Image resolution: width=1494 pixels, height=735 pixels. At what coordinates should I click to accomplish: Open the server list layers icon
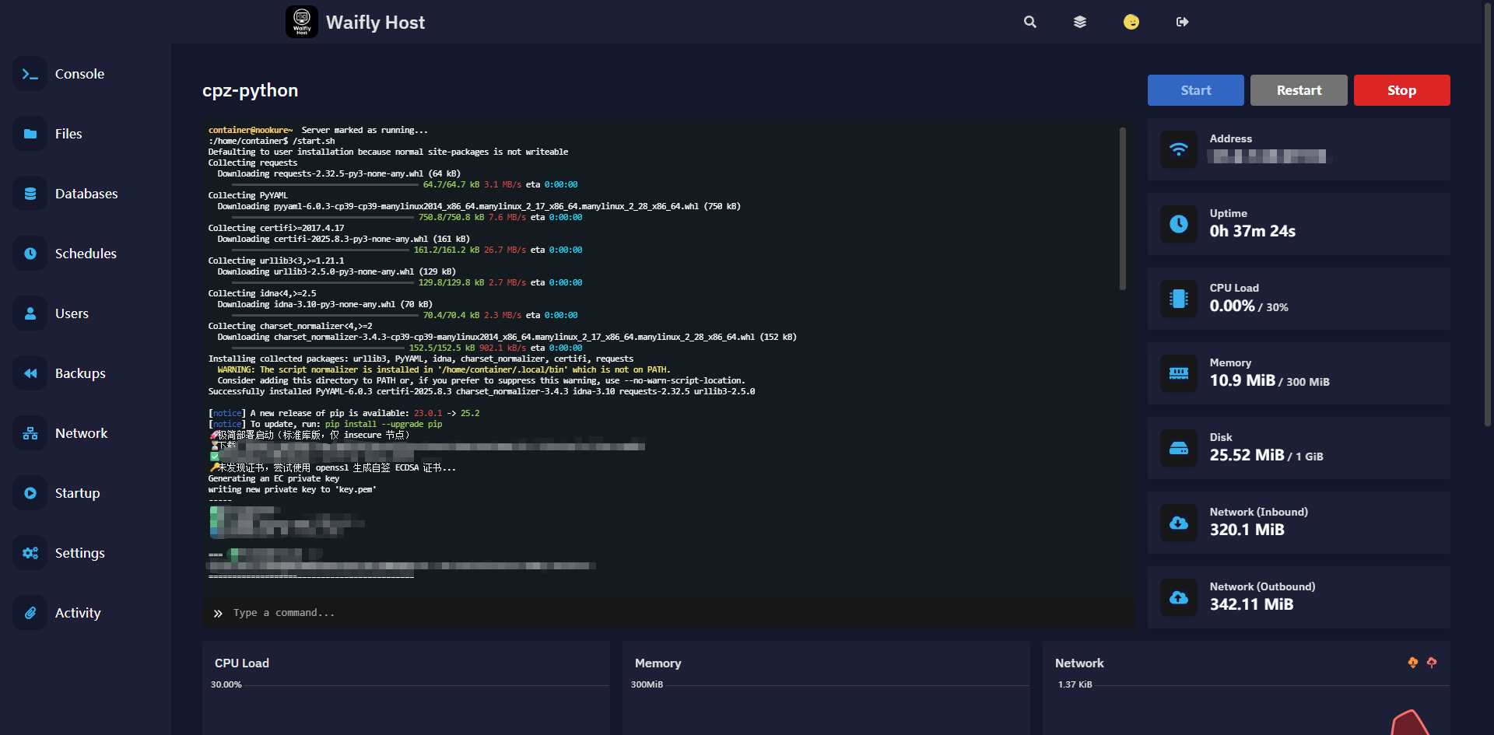[x=1079, y=22]
